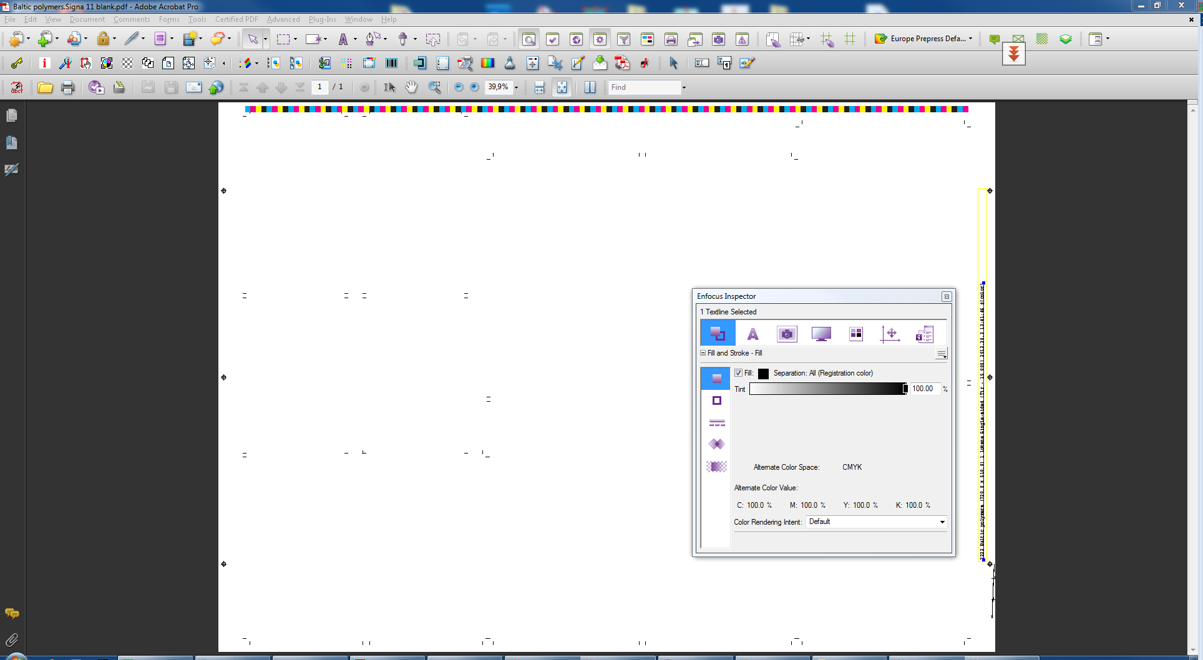
Task: Select the Hand tool
Action: [x=411, y=87]
